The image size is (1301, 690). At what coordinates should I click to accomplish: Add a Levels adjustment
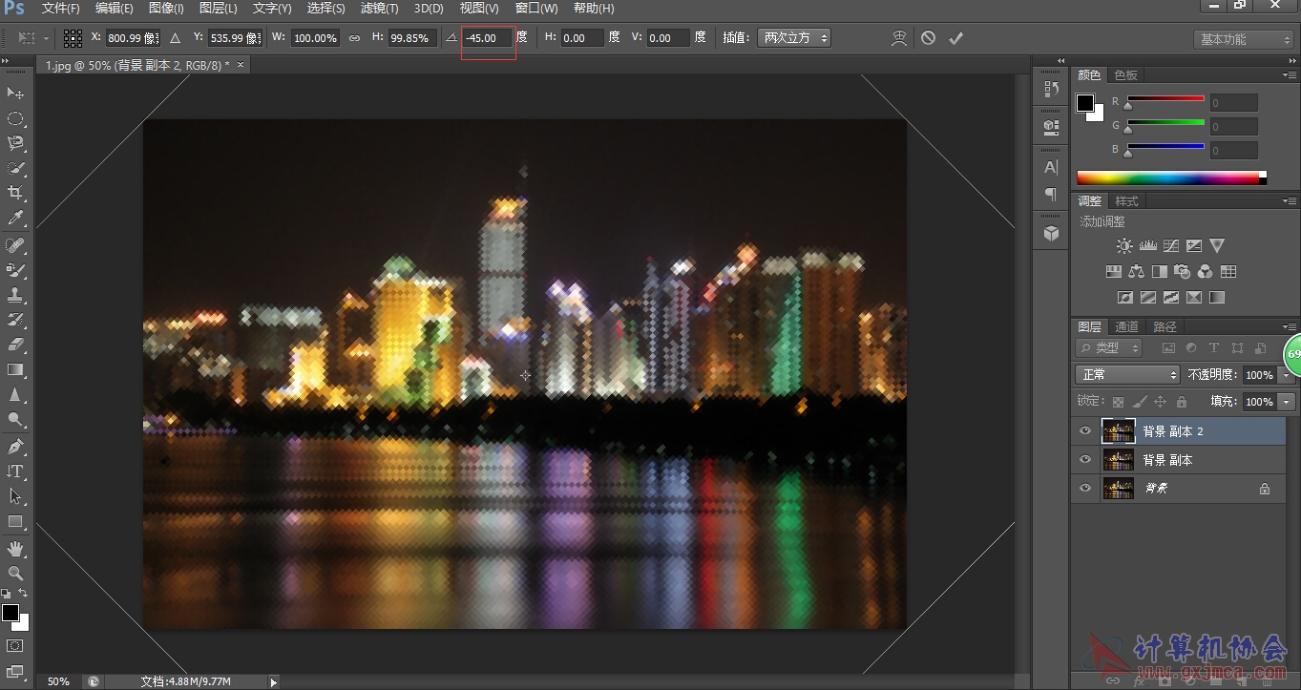(x=1147, y=246)
